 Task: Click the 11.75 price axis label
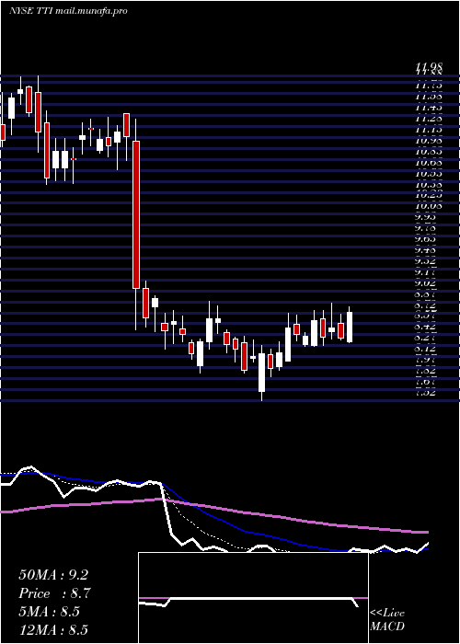click(x=429, y=86)
